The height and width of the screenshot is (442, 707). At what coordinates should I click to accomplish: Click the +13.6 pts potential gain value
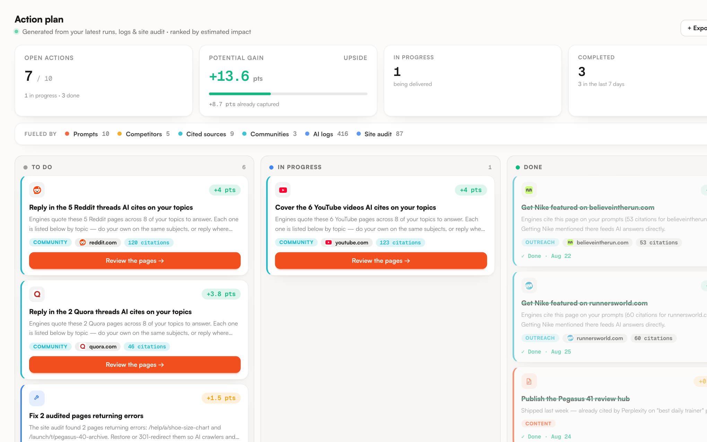click(236, 76)
